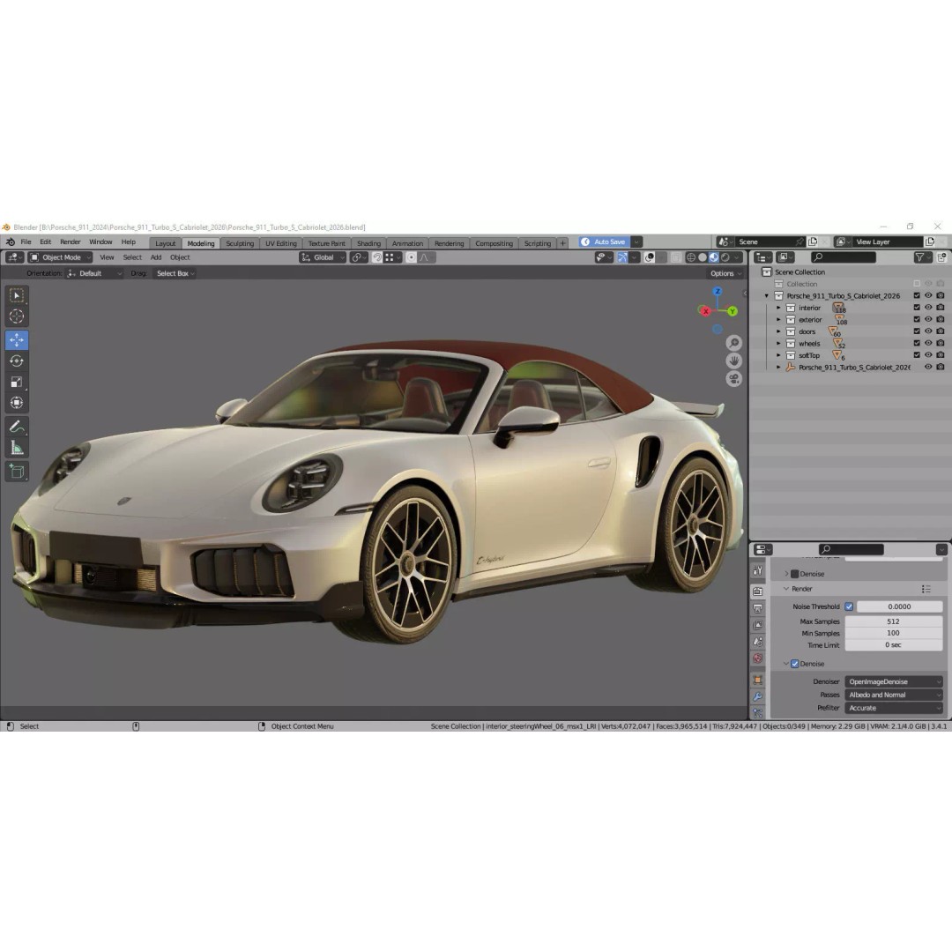The width and height of the screenshot is (952, 952).
Task: Open the Passes Albedo and Normal dropdown
Action: [x=894, y=695]
